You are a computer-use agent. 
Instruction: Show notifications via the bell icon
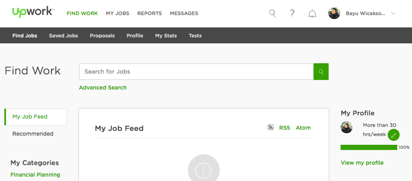coord(312,14)
